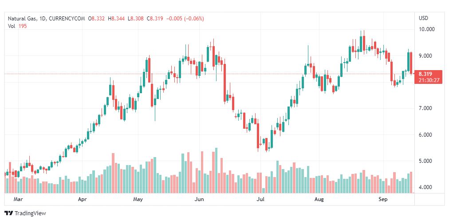This screenshot has width=449, height=221.
Task: Click the Vol indicator label
Action: point(12,26)
